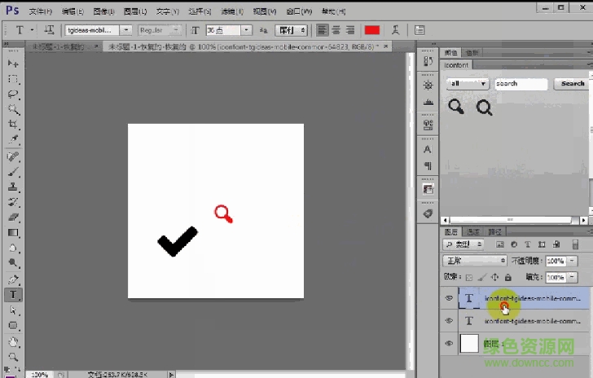The height and width of the screenshot is (378, 593).
Task: Toggle visibility of the second text layer
Action: coord(449,322)
